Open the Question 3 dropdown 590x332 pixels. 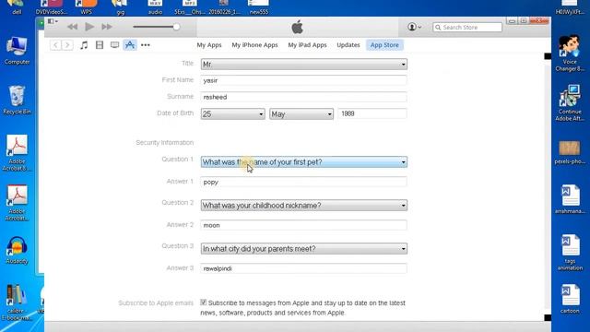303,249
